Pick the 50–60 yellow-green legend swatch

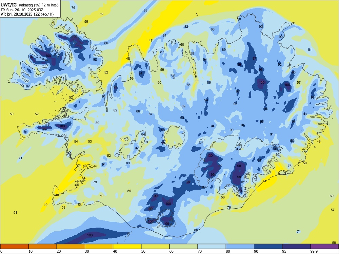155,247
